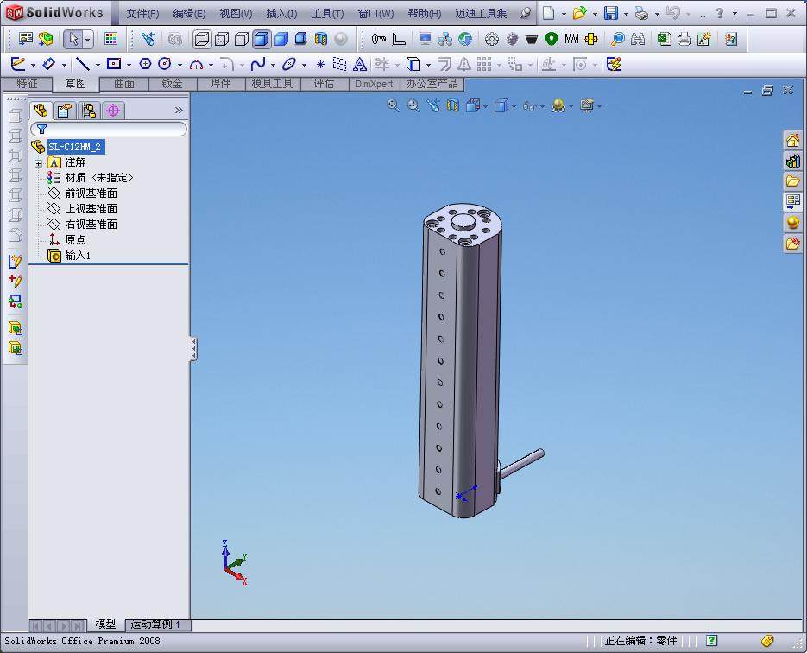The height and width of the screenshot is (653, 807).
Task: Click Zoom to Fit in viewport toolbar
Action: (394, 105)
